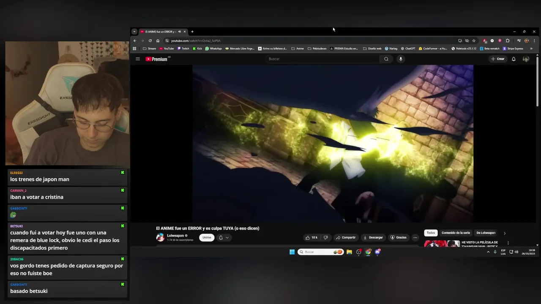Viewport: 541px width, 304px height.
Task: Open the bookmarks apps grid icon
Action: point(135,49)
